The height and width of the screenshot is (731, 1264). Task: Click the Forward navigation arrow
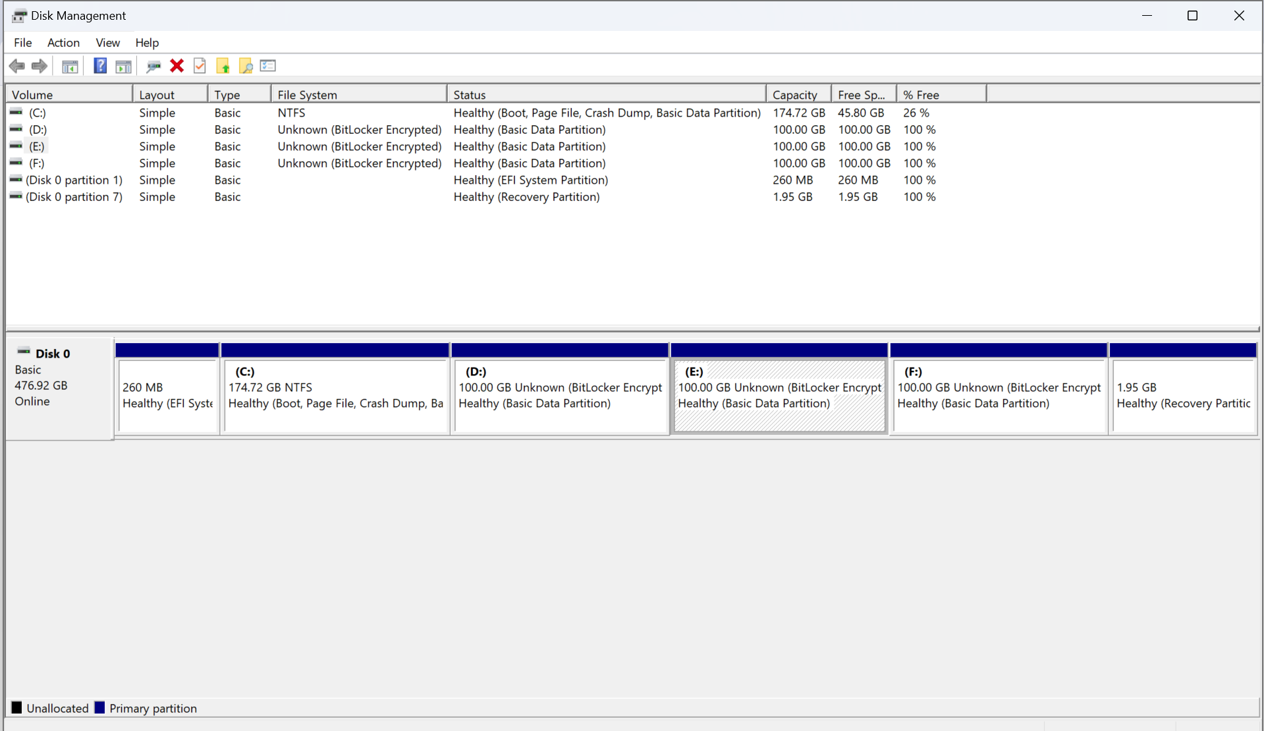click(x=39, y=66)
